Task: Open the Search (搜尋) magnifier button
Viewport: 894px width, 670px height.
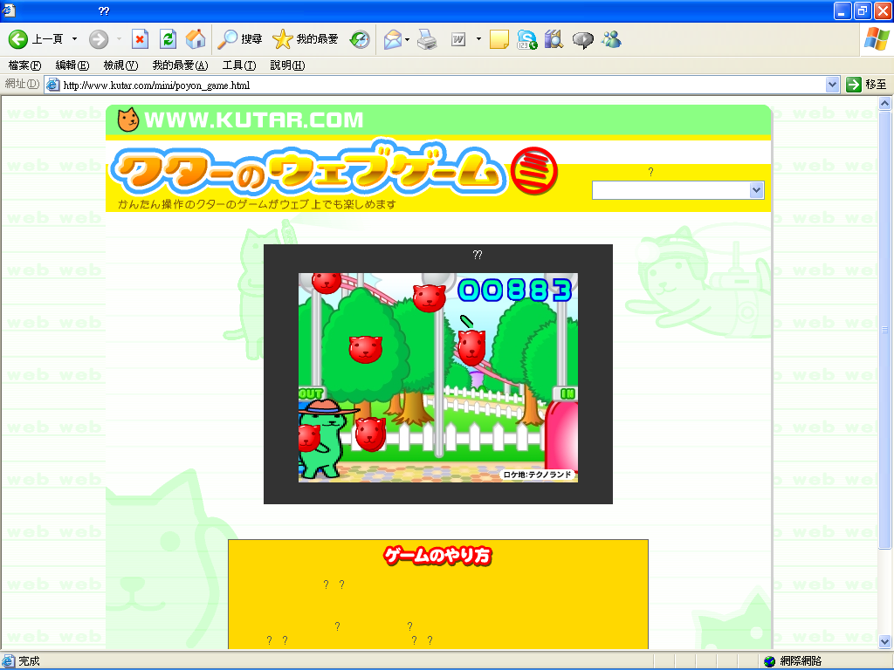Action: click(x=239, y=39)
